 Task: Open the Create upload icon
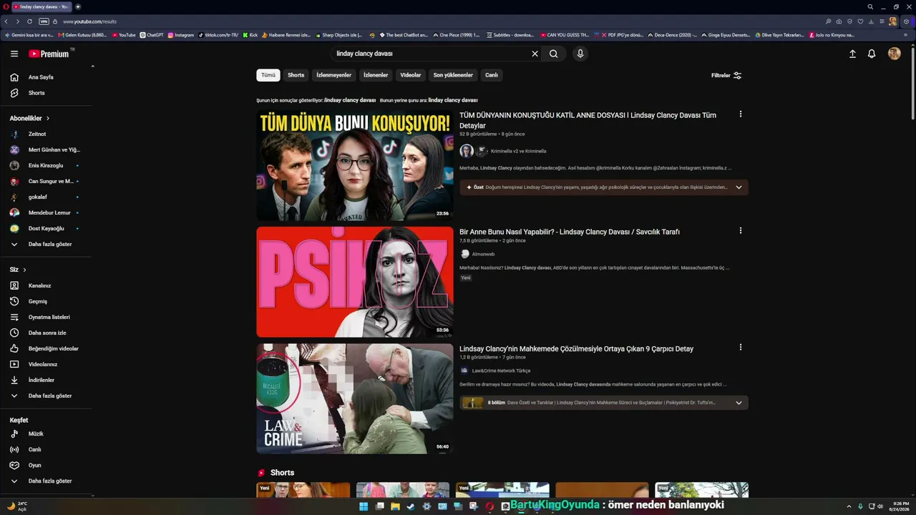click(x=852, y=54)
